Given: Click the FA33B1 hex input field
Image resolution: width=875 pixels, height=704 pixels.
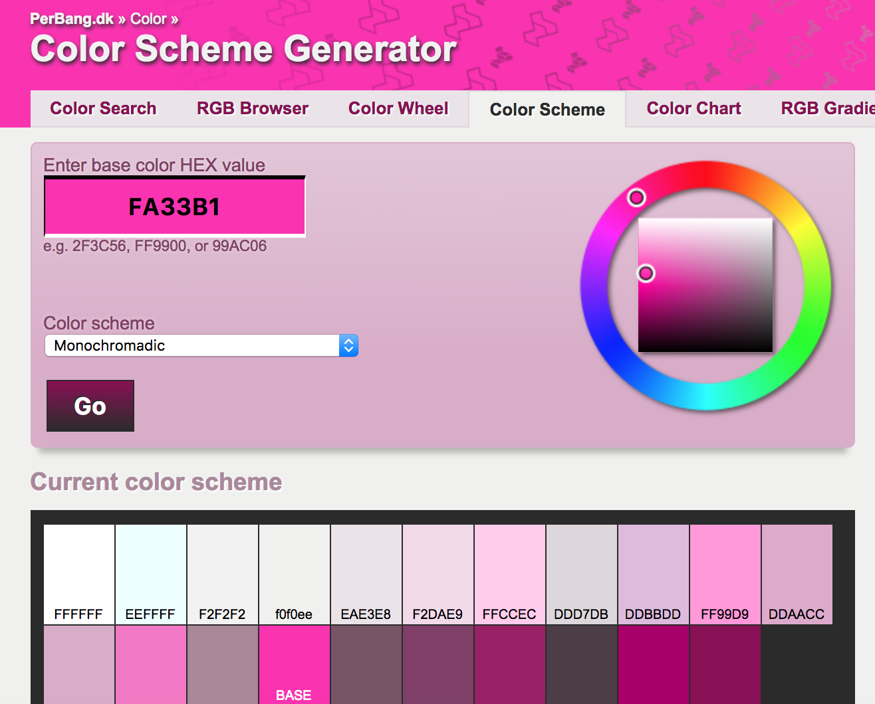Looking at the screenshot, I should pyautogui.click(x=174, y=207).
